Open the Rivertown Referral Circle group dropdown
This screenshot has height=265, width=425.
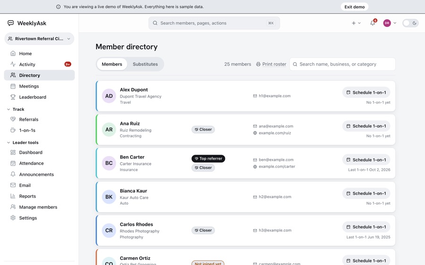[x=39, y=39]
